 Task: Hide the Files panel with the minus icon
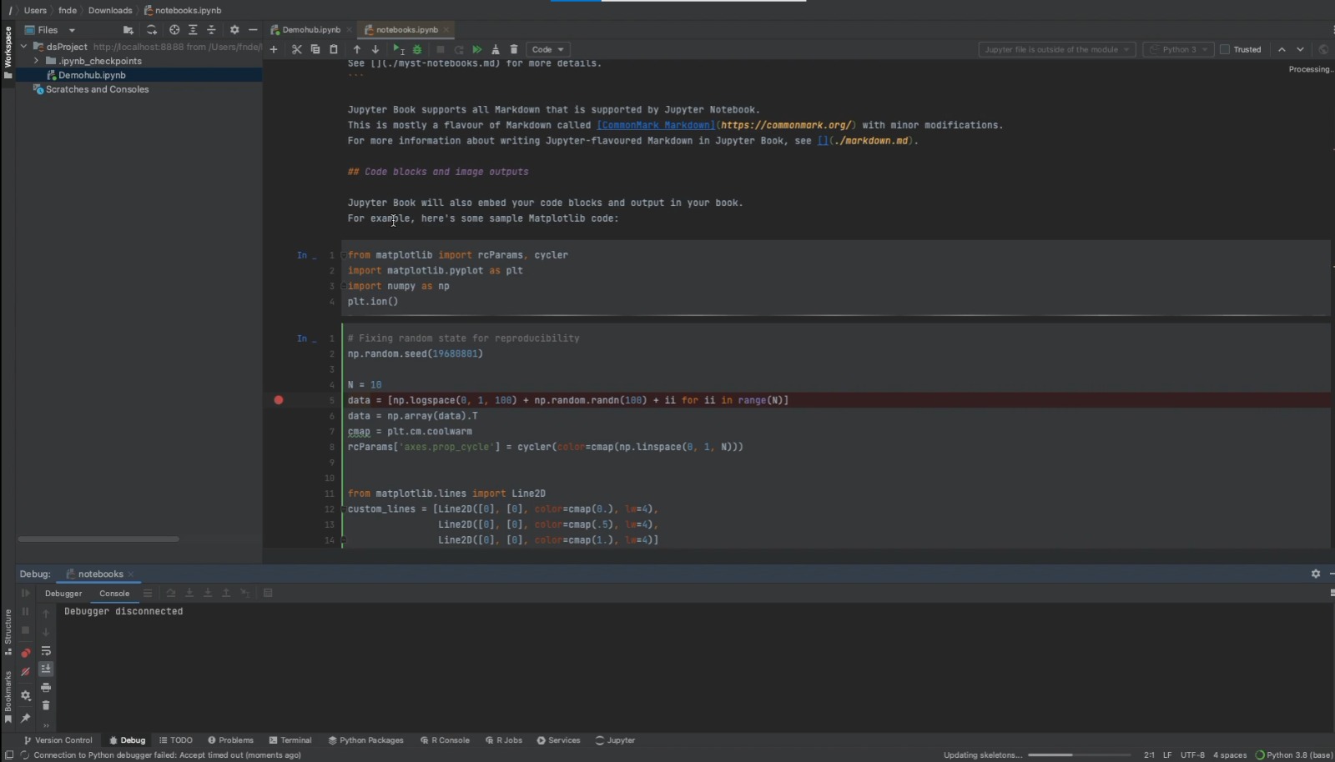point(253,30)
